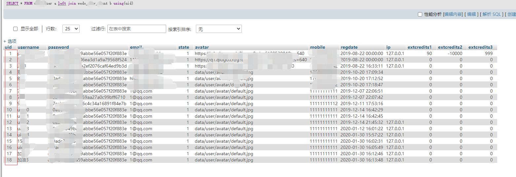Open the 行数 row count dropdown
Viewport: 516px width, 177px height.
pyautogui.click(x=71, y=29)
